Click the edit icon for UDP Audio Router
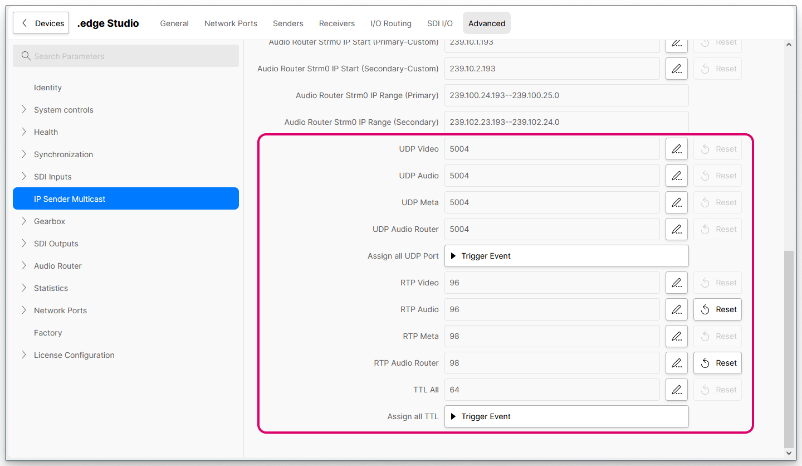Viewport: 802px width, 466px height. point(676,229)
